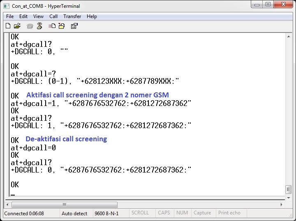Click the horizontal scrollbar left arrow

[7, 205]
